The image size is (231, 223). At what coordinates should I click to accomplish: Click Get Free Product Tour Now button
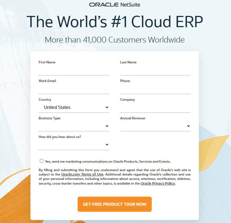(x=115, y=204)
